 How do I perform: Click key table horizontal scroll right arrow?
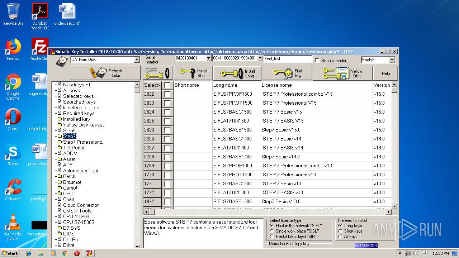[388, 212]
